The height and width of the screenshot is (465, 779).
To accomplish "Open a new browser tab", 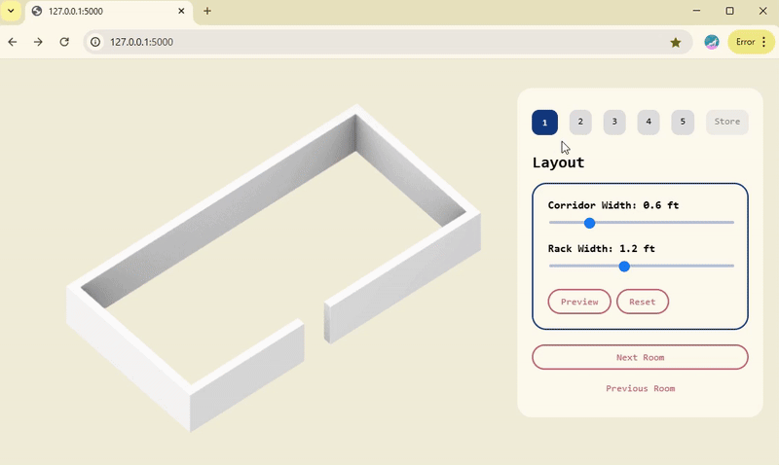I will click(x=207, y=11).
